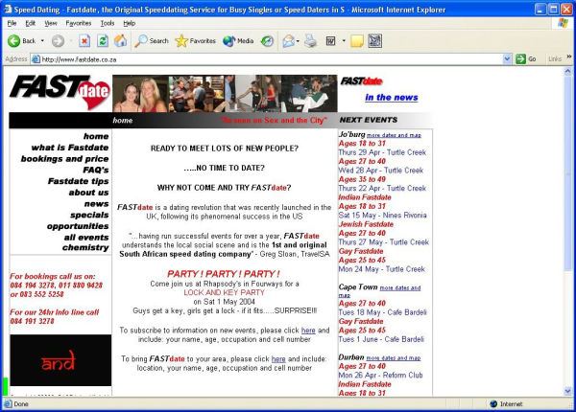Open the Favorites menu
This screenshot has width=576, height=412.
point(79,23)
